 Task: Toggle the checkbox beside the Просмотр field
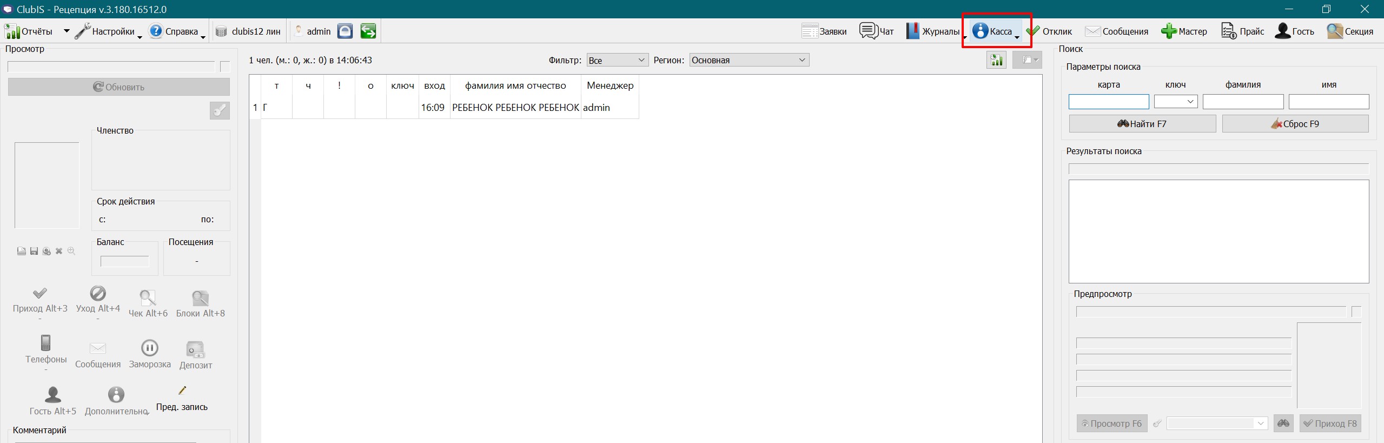click(x=226, y=67)
